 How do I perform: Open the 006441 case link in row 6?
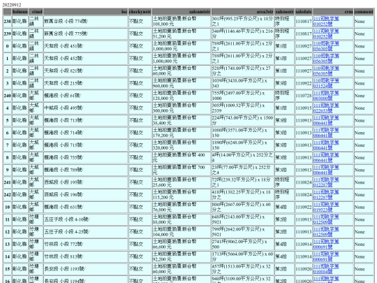coord(326,133)
